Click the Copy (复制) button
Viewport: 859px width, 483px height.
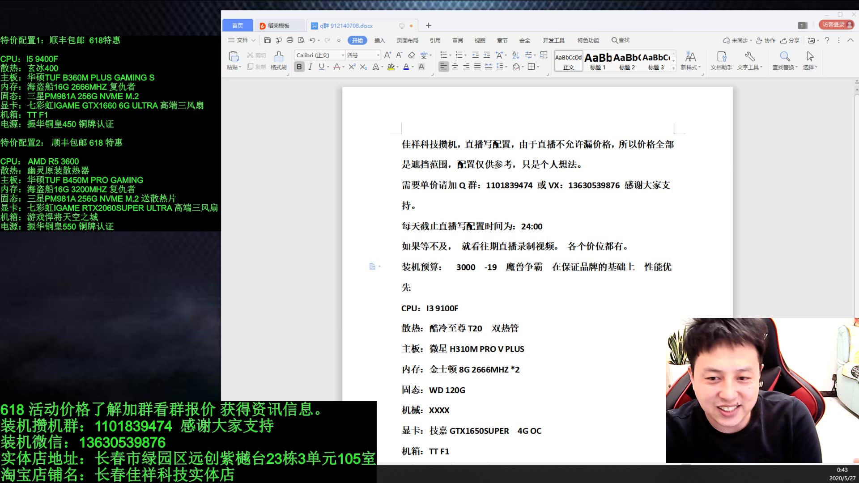point(256,67)
